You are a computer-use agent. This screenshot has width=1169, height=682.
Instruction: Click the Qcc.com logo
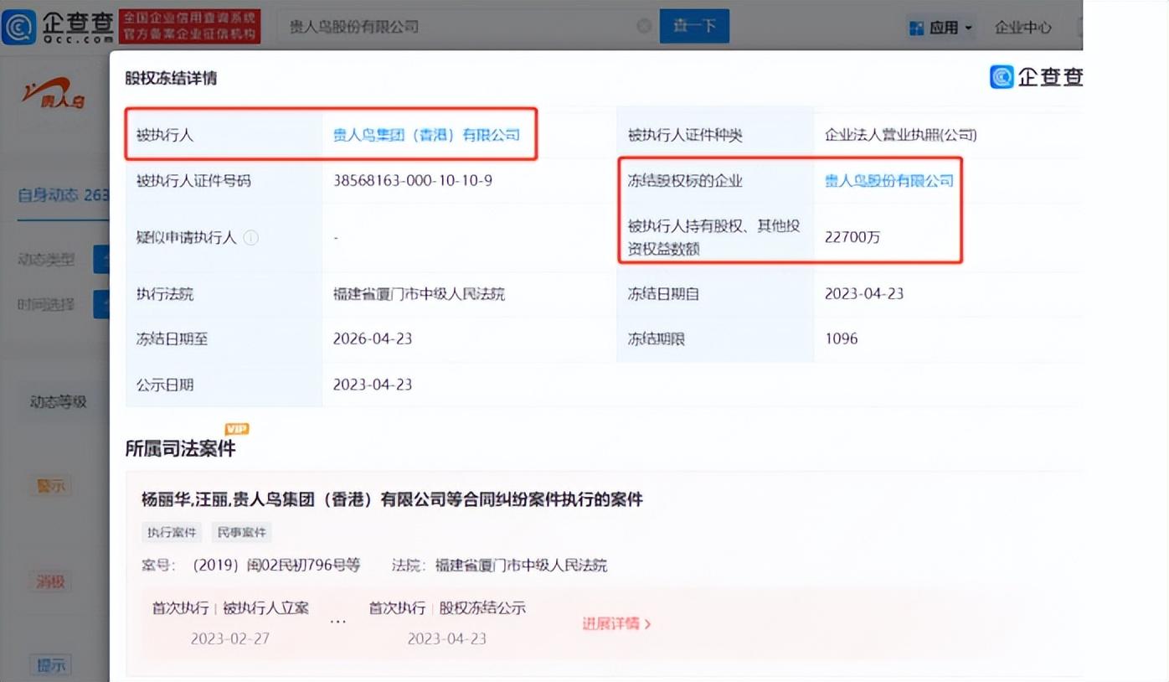click(x=57, y=27)
